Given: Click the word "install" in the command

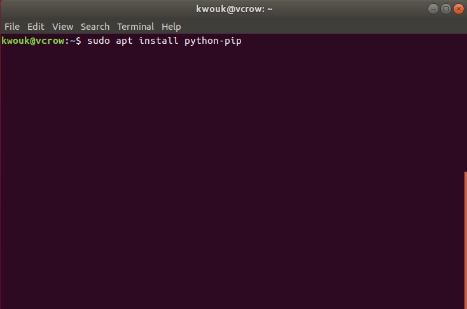Looking at the screenshot, I should pos(159,41).
